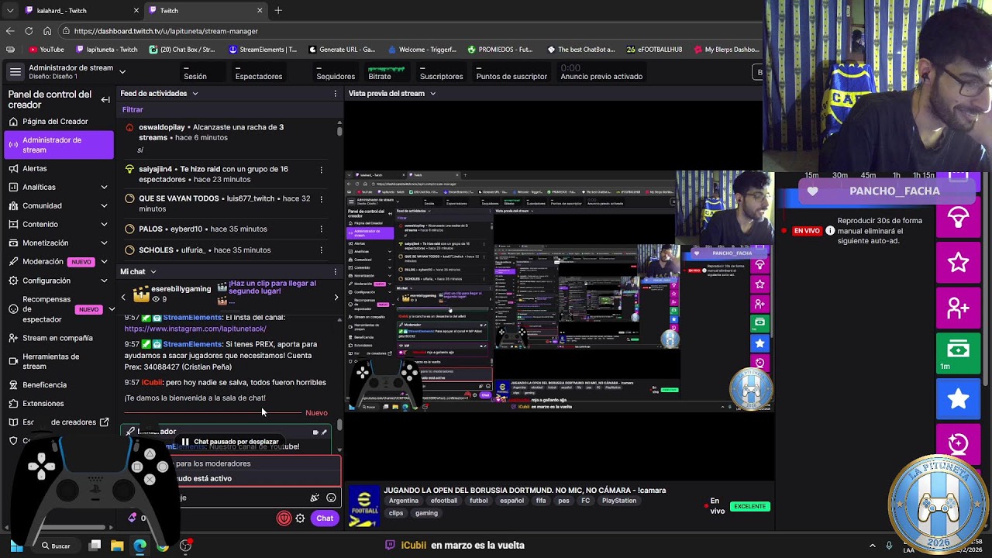Open the YouTube bookmark

pos(46,50)
